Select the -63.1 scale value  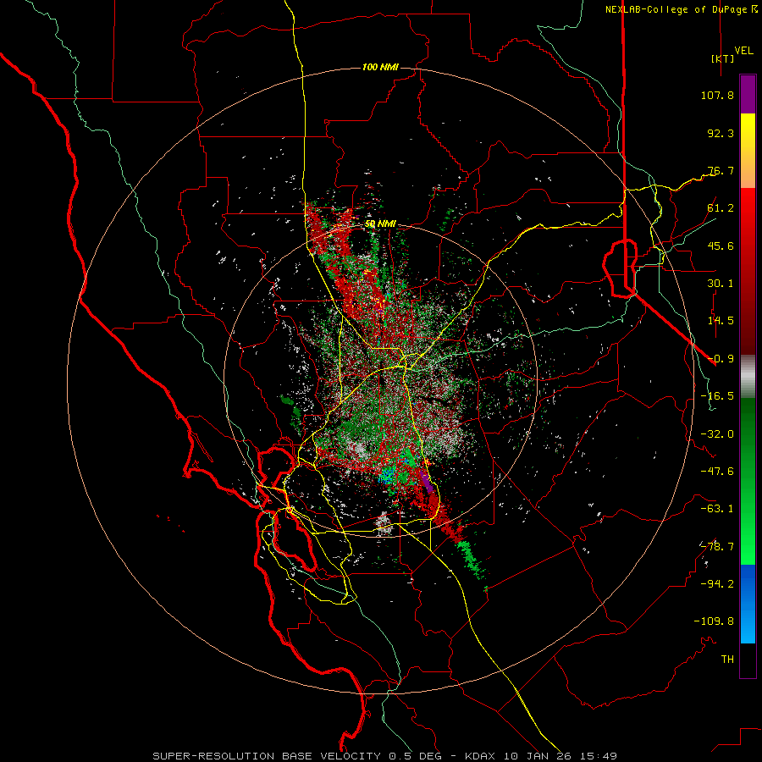717,509
